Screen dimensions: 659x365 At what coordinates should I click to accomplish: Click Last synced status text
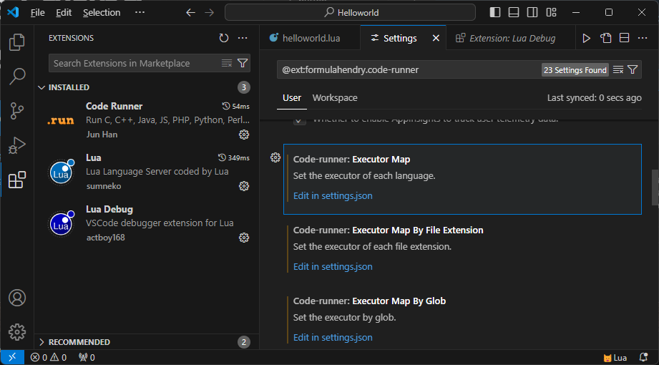(x=595, y=98)
